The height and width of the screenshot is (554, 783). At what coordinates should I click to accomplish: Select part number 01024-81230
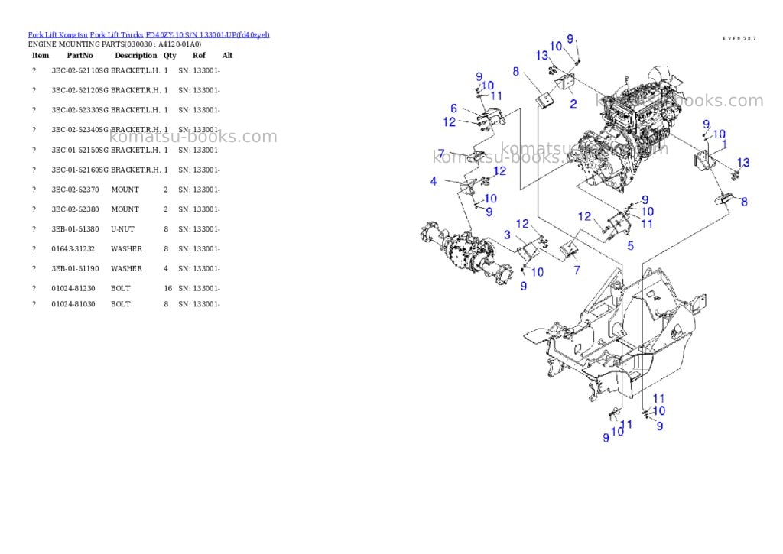point(73,289)
